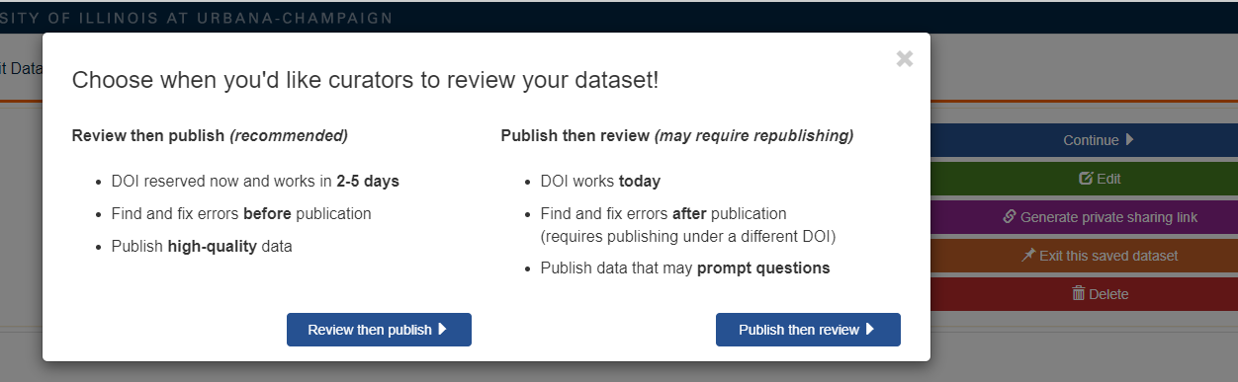Click the 'Review then publish (recommended)' heading
Image resolution: width=1238 pixels, height=382 pixels.
pyautogui.click(x=210, y=135)
